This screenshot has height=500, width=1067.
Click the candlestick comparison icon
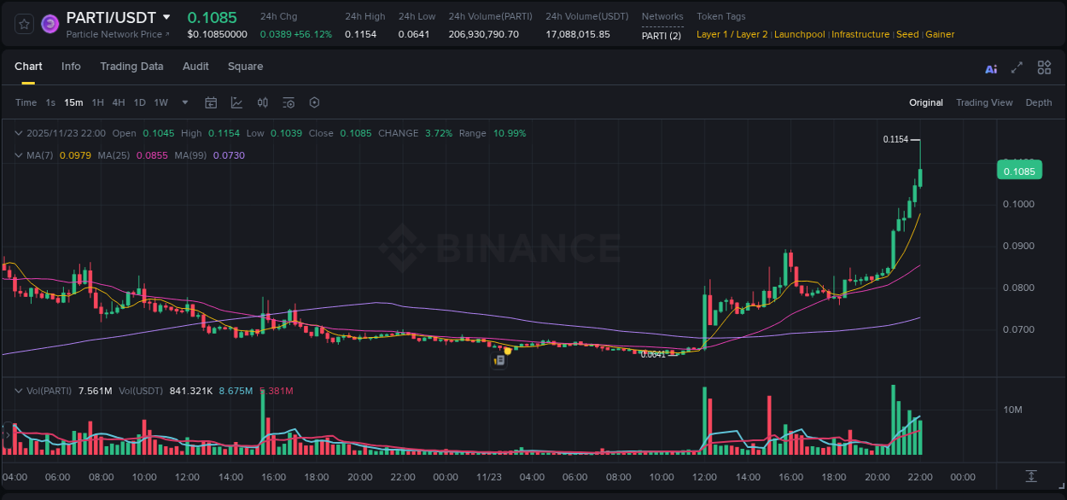(262, 102)
